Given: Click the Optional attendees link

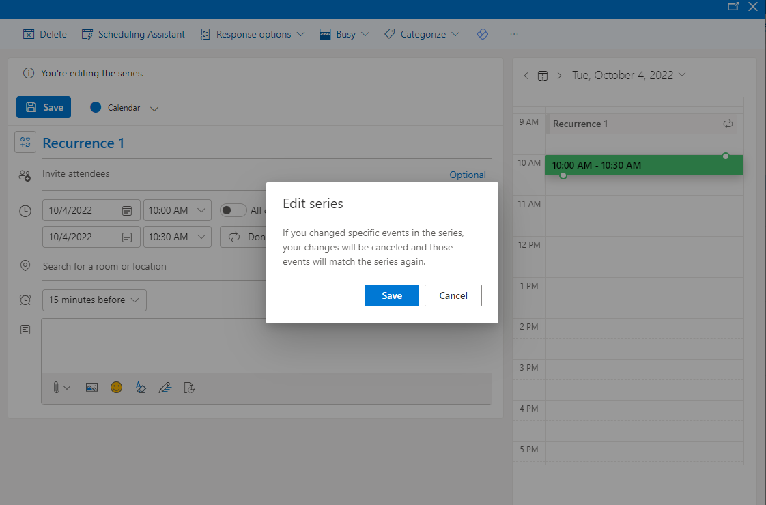Looking at the screenshot, I should click(468, 175).
